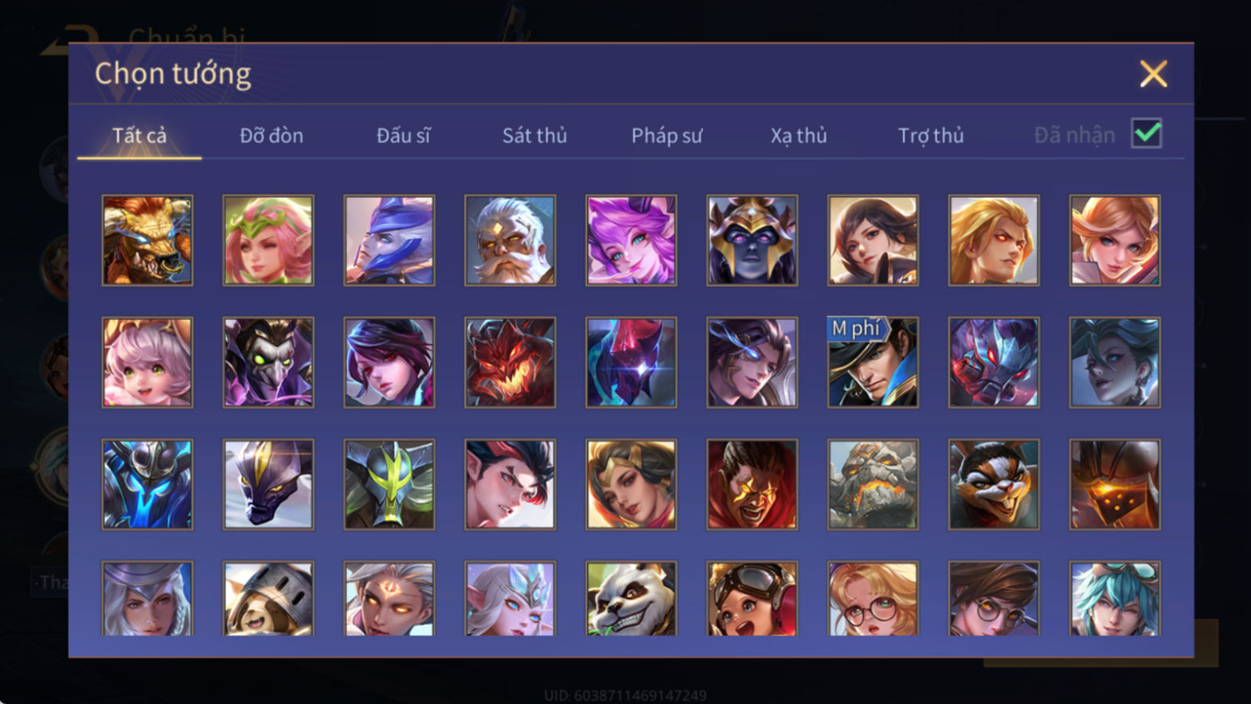Switch to the Đỡ đòn tab

[271, 136]
